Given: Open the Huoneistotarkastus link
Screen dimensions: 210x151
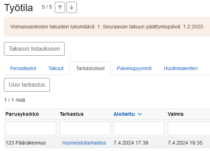Looking at the screenshot, I should (84, 143).
